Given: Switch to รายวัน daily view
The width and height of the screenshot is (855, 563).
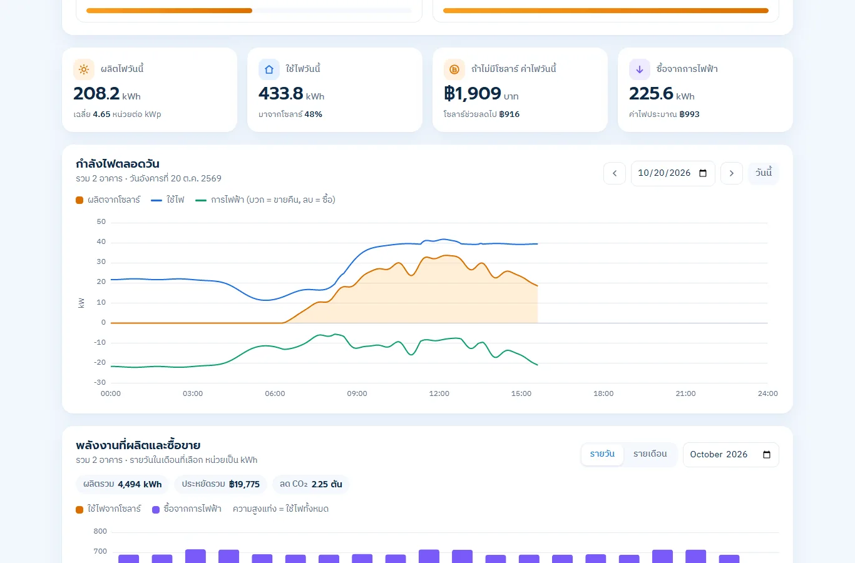Looking at the screenshot, I should 602,454.
